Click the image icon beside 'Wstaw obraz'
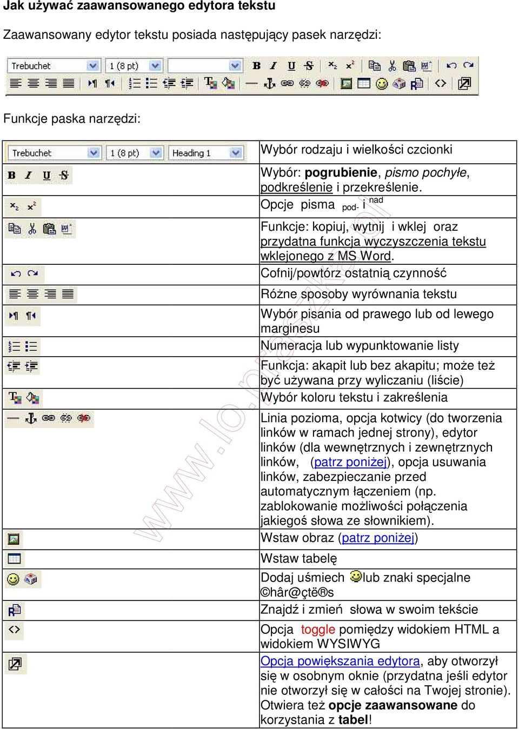519x729 pixels. click(14, 539)
